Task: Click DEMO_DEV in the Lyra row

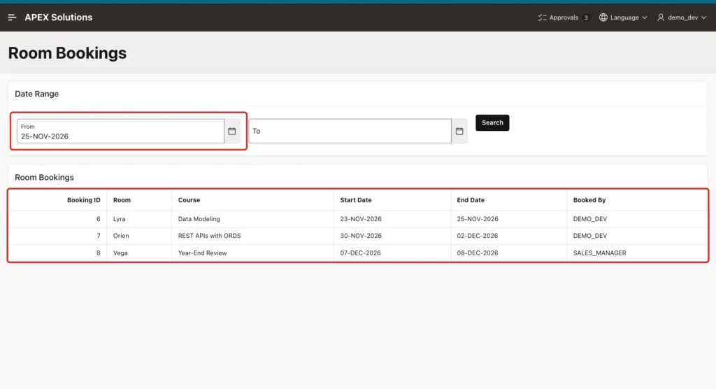Action: tap(590, 219)
